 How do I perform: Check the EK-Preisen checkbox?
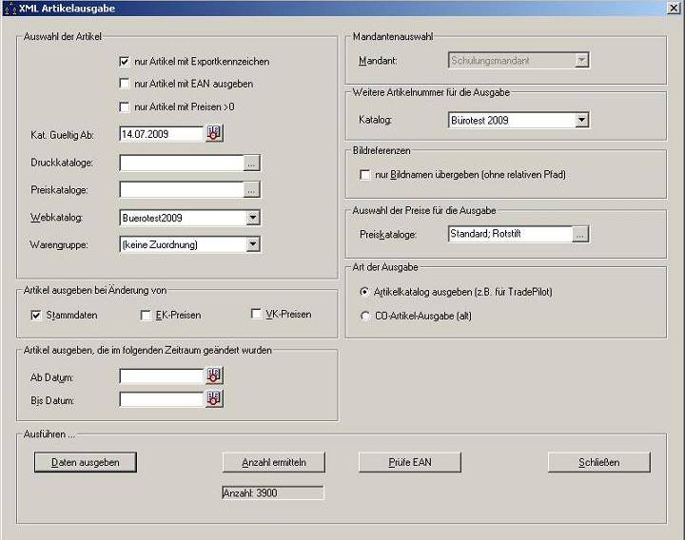click(146, 316)
